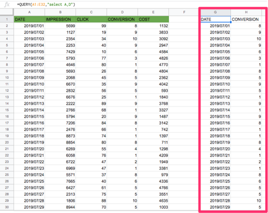Click cost value 979
The image size is (268, 213).
[x=153, y=175]
